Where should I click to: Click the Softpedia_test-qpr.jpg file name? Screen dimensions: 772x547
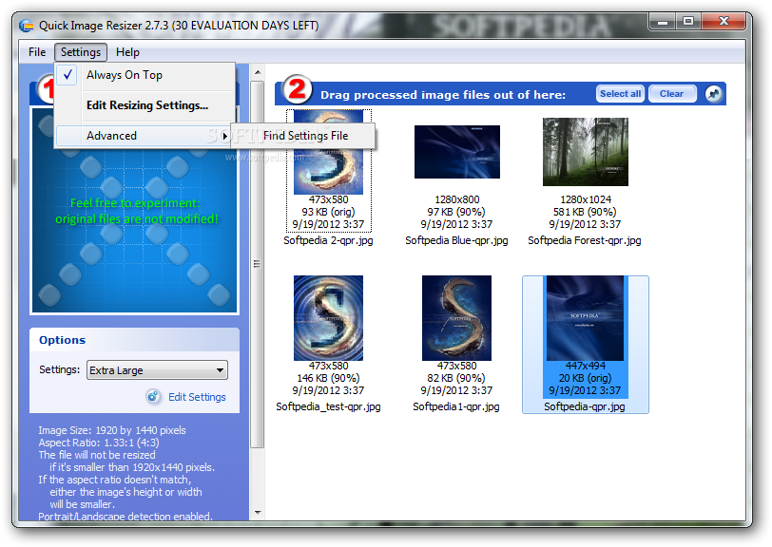[x=328, y=406]
